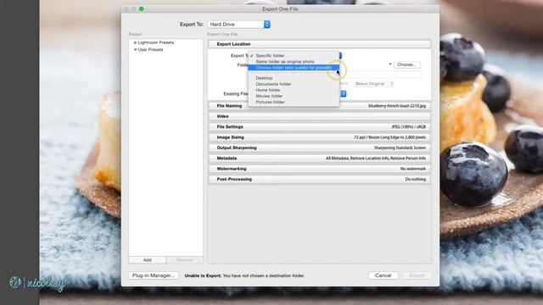Open the Existing Files dropdown arrows

point(343,94)
